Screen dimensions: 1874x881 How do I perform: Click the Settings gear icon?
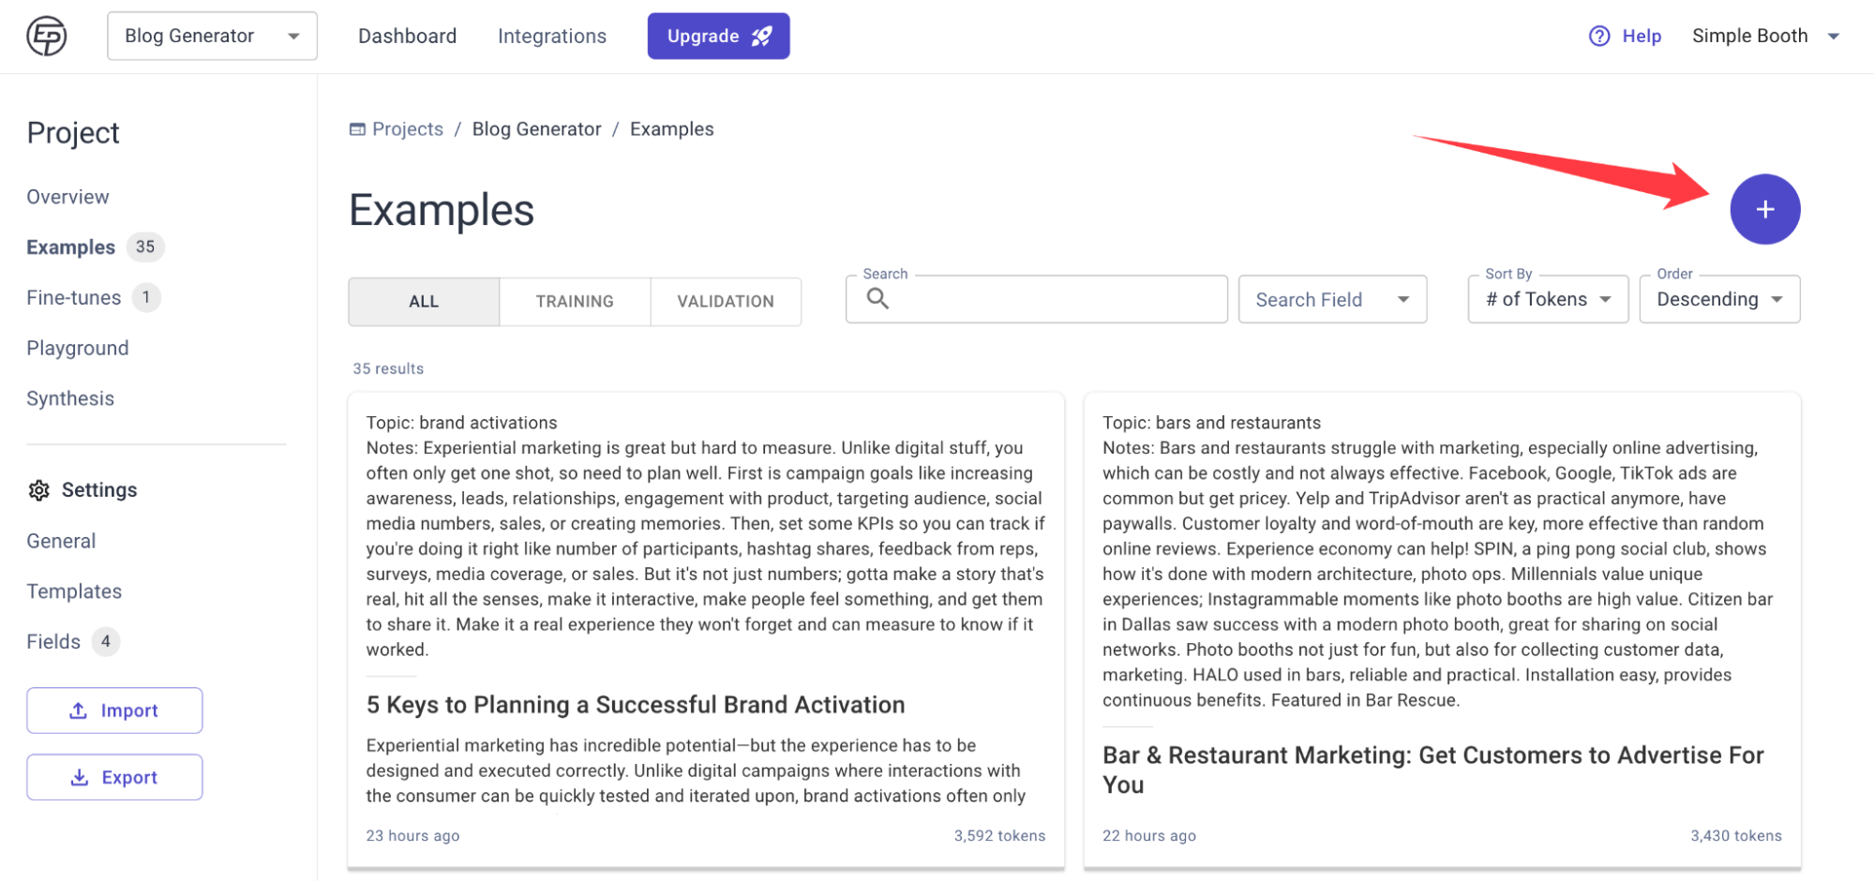pyautogui.click(x=39, y=490)
